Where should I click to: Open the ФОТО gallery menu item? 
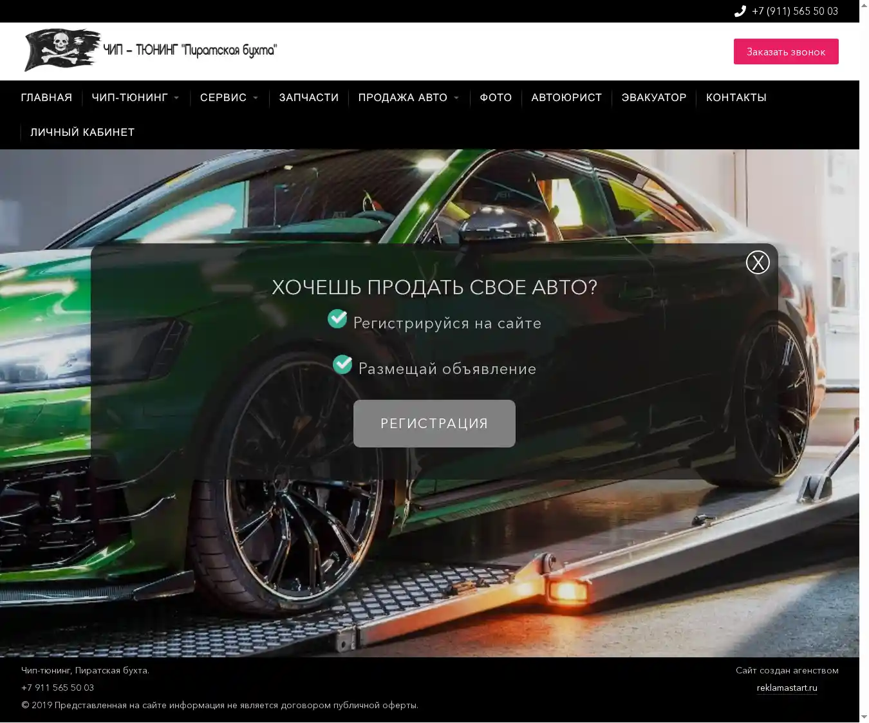tap(496, 97)
